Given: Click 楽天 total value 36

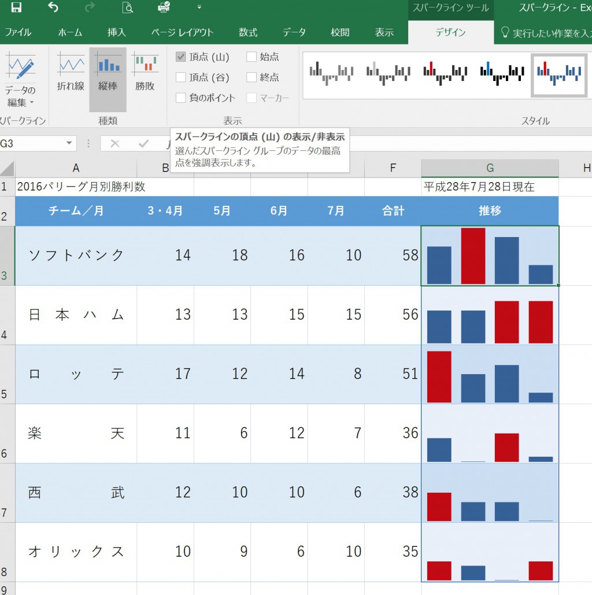Looking at the screenshot, I should (393, 434).
